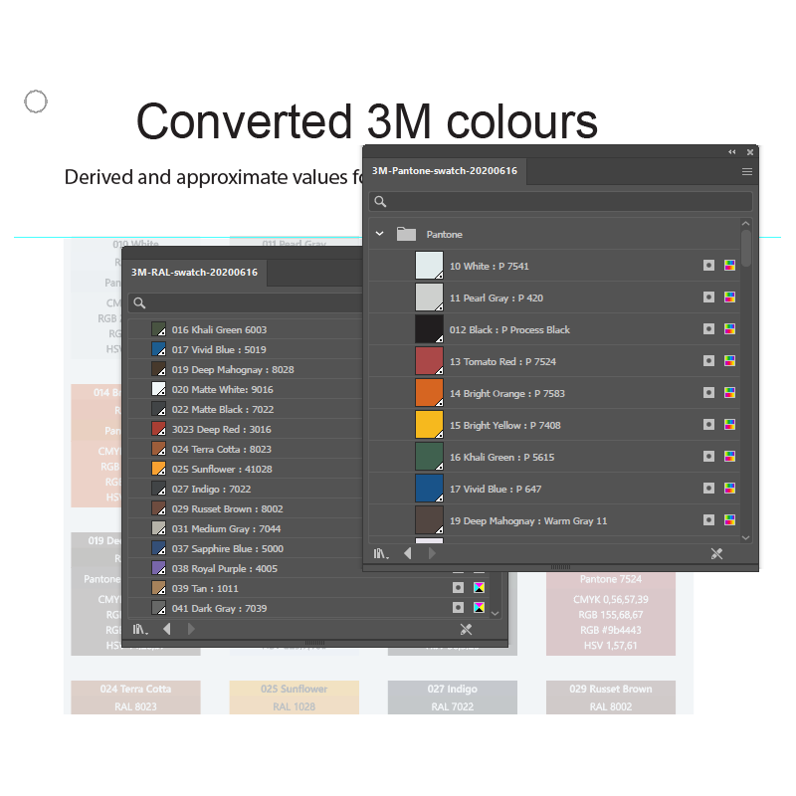Click CMYK icon for 039 Tan row

479,587
